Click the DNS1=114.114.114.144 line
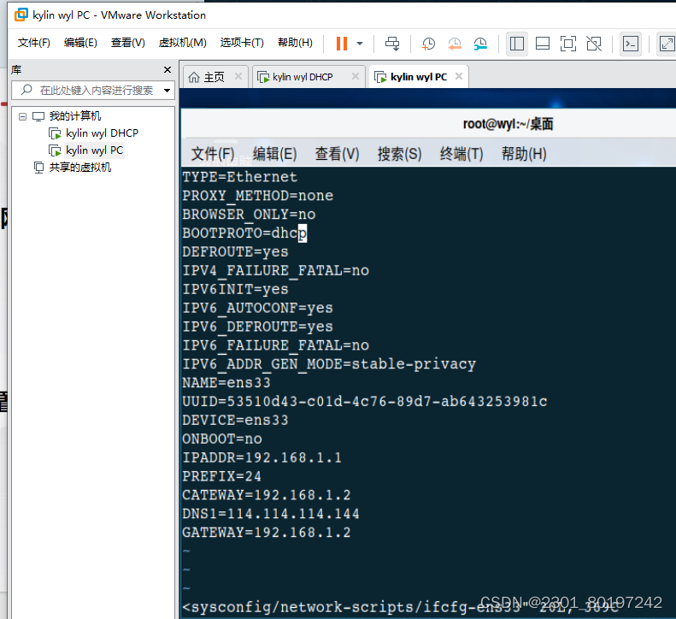676x619 pixels. (x=271, y=514)
